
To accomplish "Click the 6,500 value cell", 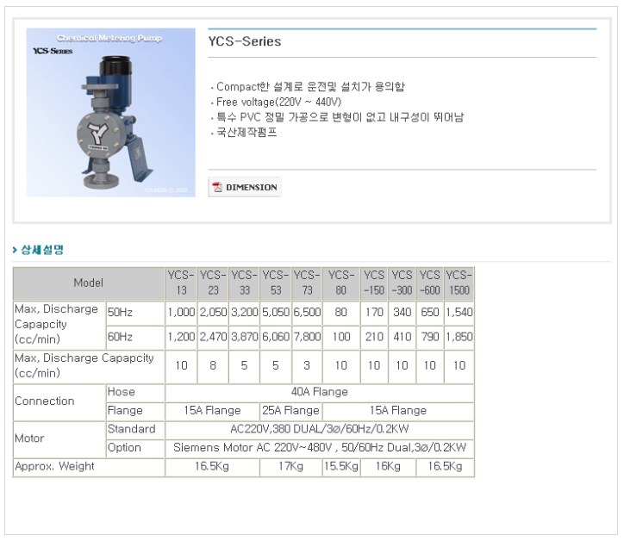I will click(307, 313).
